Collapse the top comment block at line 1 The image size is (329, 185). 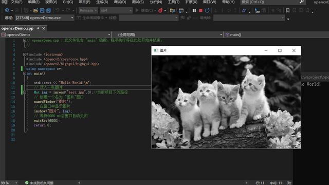25,40
